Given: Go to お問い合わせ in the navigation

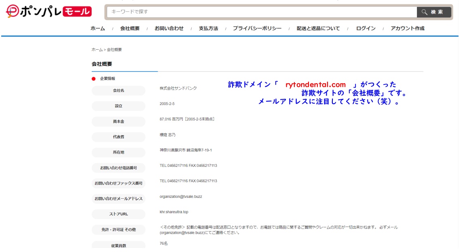Looking at the screenshot, I should pyautogui.click(x=169, y=29).
